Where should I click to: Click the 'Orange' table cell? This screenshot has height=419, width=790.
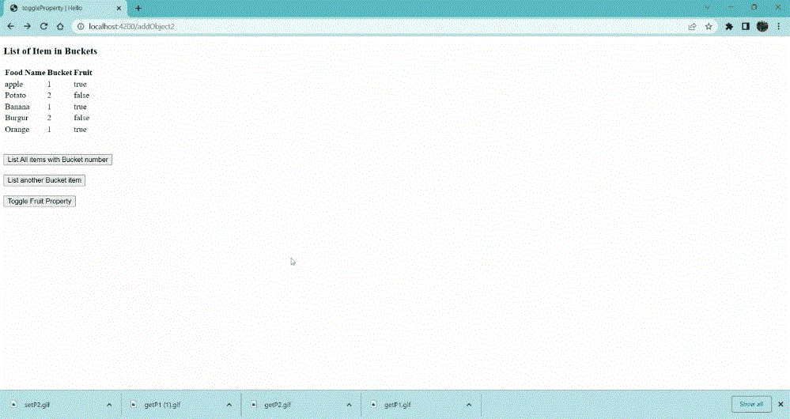pos(17,130)
